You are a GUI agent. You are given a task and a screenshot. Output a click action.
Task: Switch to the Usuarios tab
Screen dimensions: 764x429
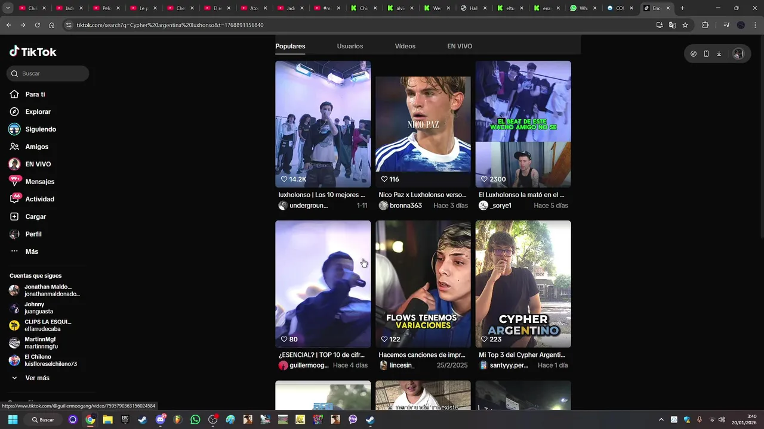tap(350, 46)
